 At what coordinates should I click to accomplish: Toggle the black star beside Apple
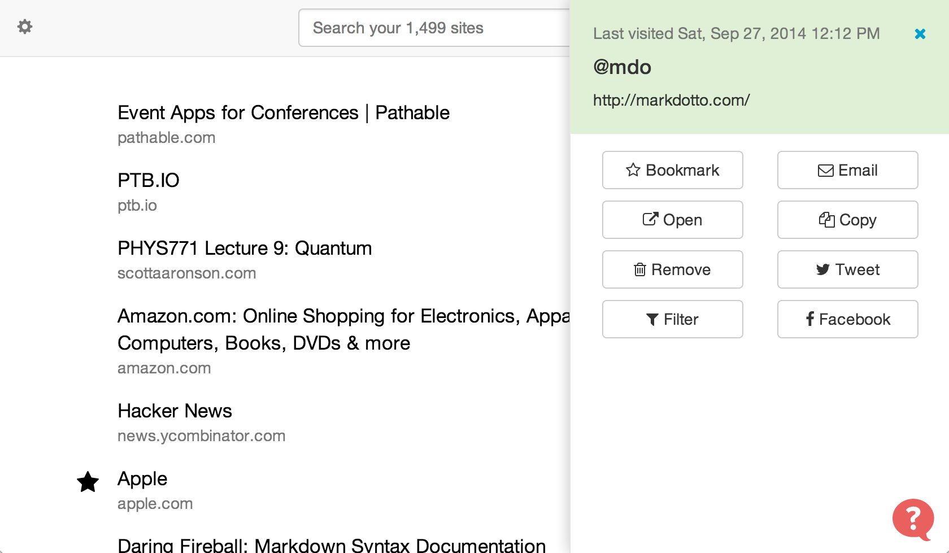coord(88,482)
